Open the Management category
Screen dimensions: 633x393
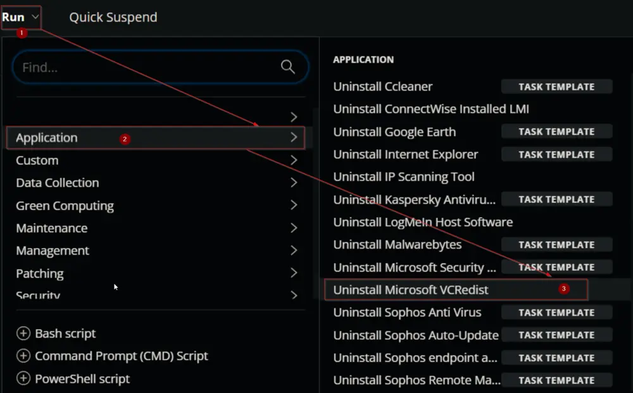pyautogui.click(x=156, y=251)
